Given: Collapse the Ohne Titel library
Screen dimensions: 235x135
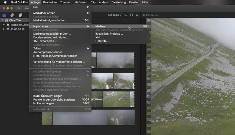Looking at the screenshot, I should pos(2,20).
